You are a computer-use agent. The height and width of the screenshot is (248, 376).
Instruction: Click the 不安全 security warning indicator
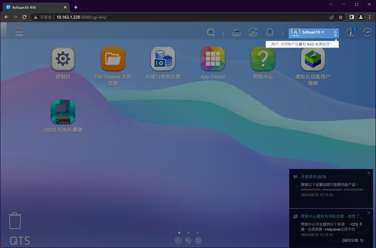(x=43, y=17)
